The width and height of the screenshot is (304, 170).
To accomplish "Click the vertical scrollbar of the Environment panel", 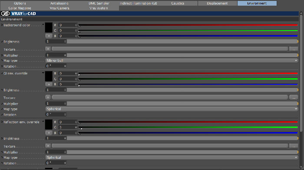I will click(x=301, y=74).
